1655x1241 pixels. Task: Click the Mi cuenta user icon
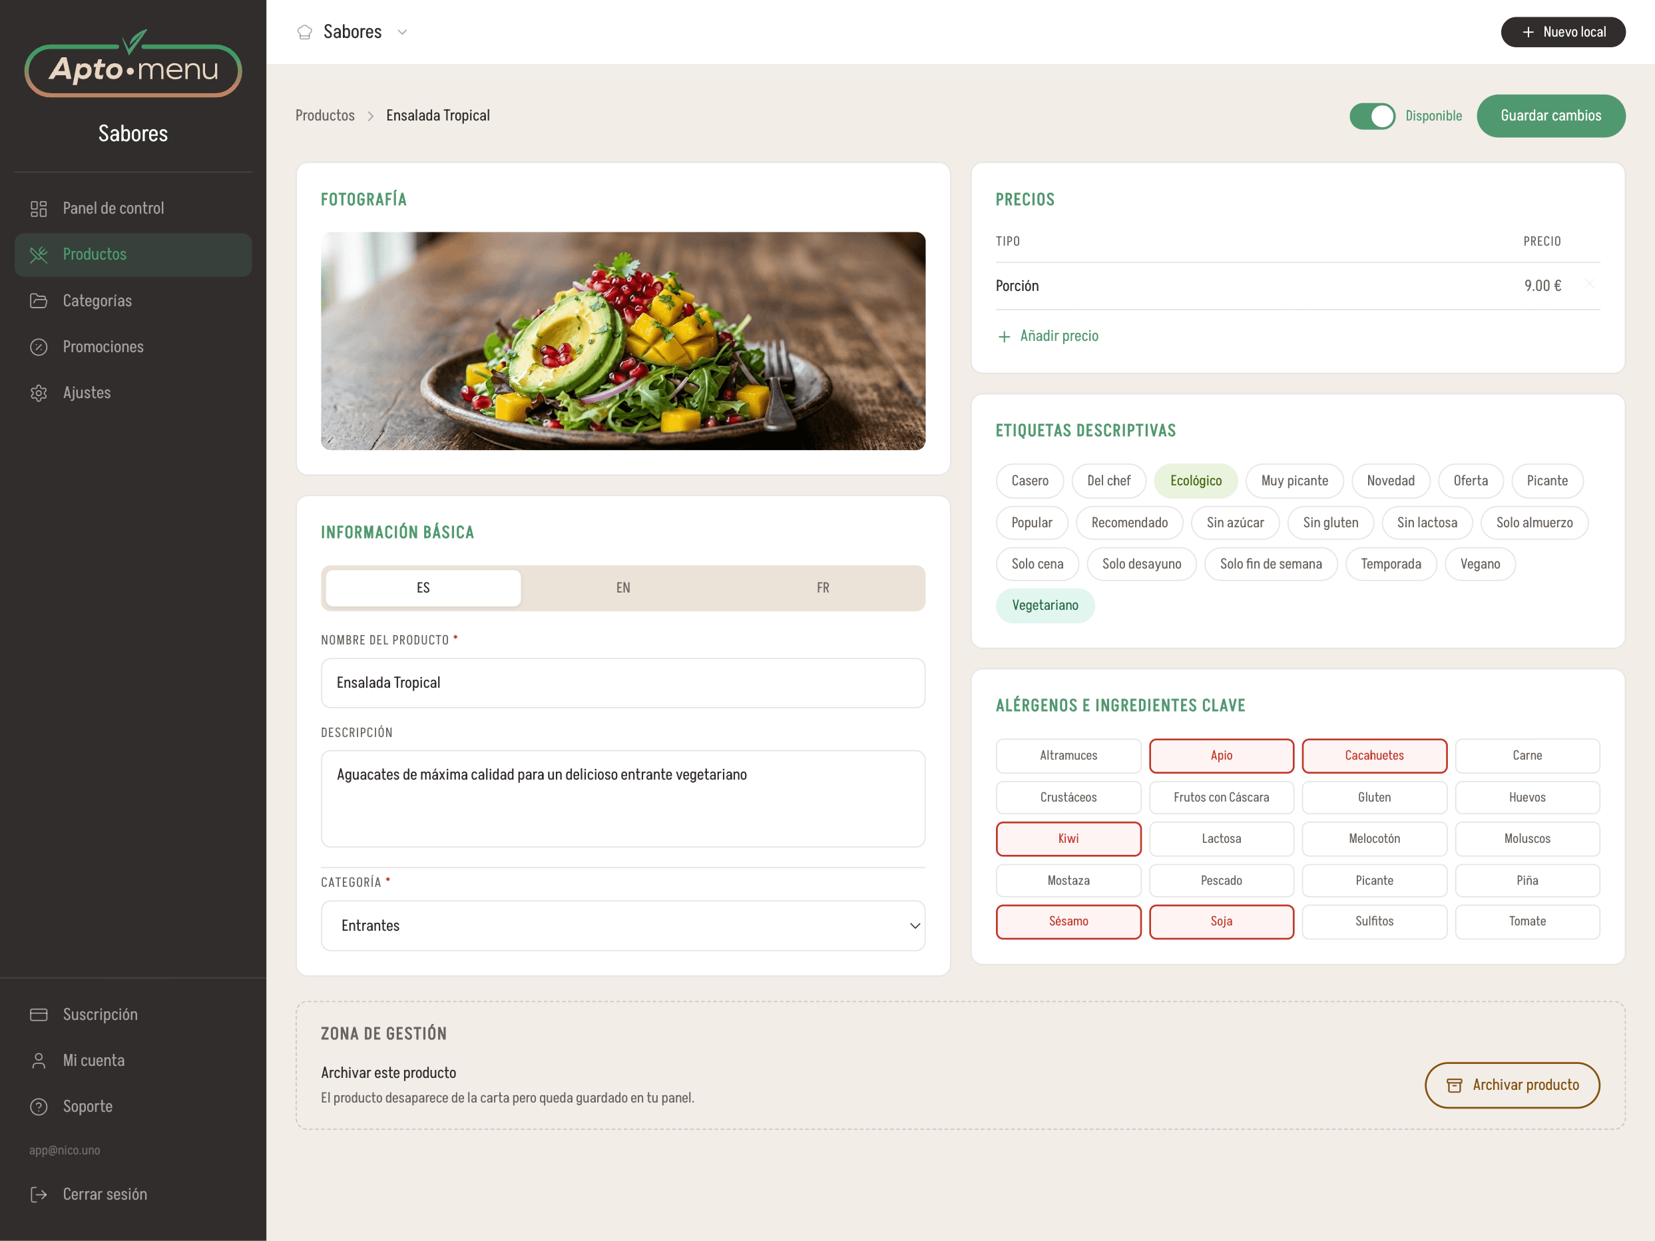click(x=39, y=1061)
